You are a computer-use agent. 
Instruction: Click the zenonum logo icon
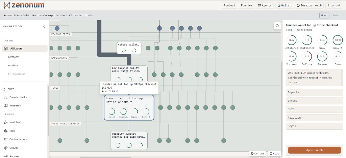click(x=7, y=5)
